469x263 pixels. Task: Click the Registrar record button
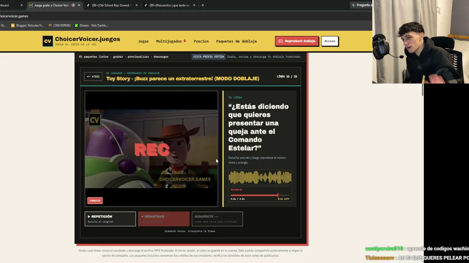point(164,219)
